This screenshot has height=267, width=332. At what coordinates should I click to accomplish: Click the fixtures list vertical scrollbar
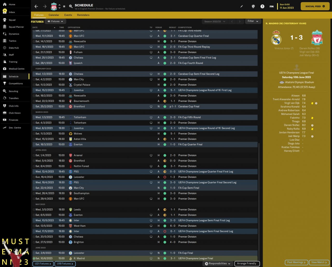tap(259, 201)
